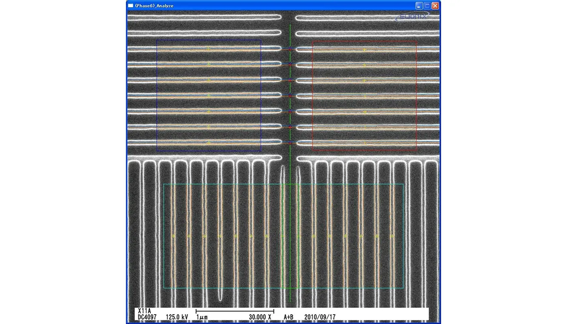Viewport: 567px width, 324px height.
Task: Click the "125.0 kV" voltage value
Action: (177, 317)
